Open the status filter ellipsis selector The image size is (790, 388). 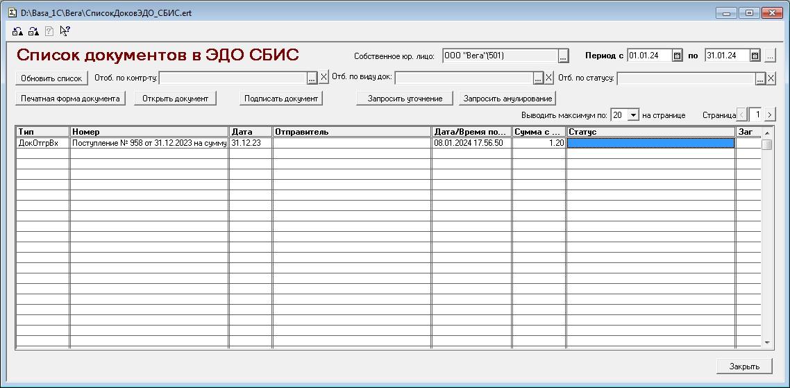point(760,78)
